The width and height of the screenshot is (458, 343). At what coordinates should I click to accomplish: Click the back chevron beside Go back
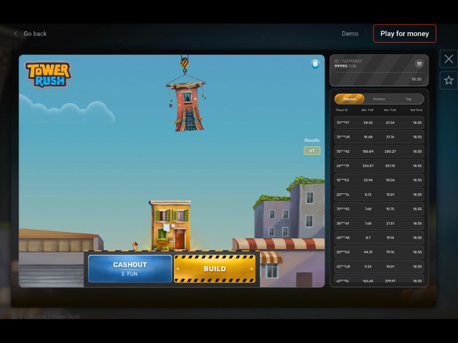pos(16,34)
